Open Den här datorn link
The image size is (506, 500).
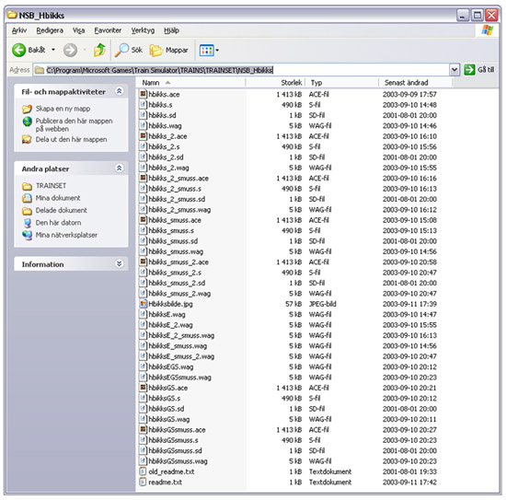coord(58,223)
